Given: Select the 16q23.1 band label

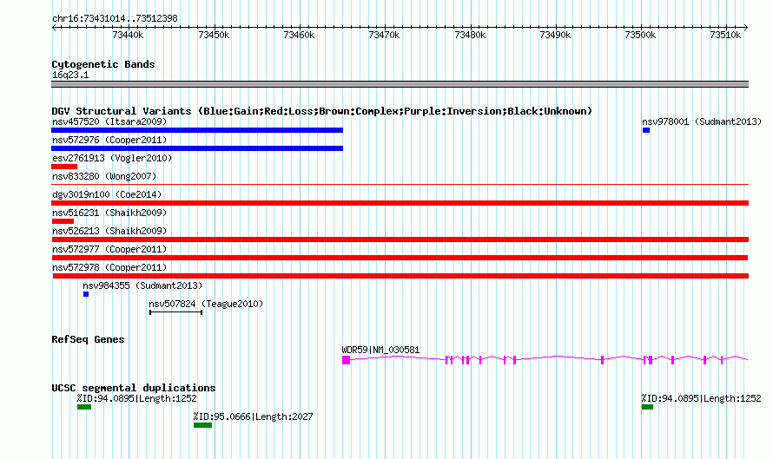Looking at the screenshot, I should (x=70, y=75).
